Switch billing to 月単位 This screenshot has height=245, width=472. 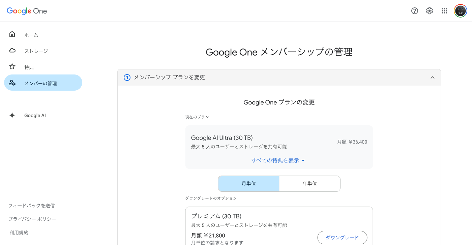tap(248, 183)
